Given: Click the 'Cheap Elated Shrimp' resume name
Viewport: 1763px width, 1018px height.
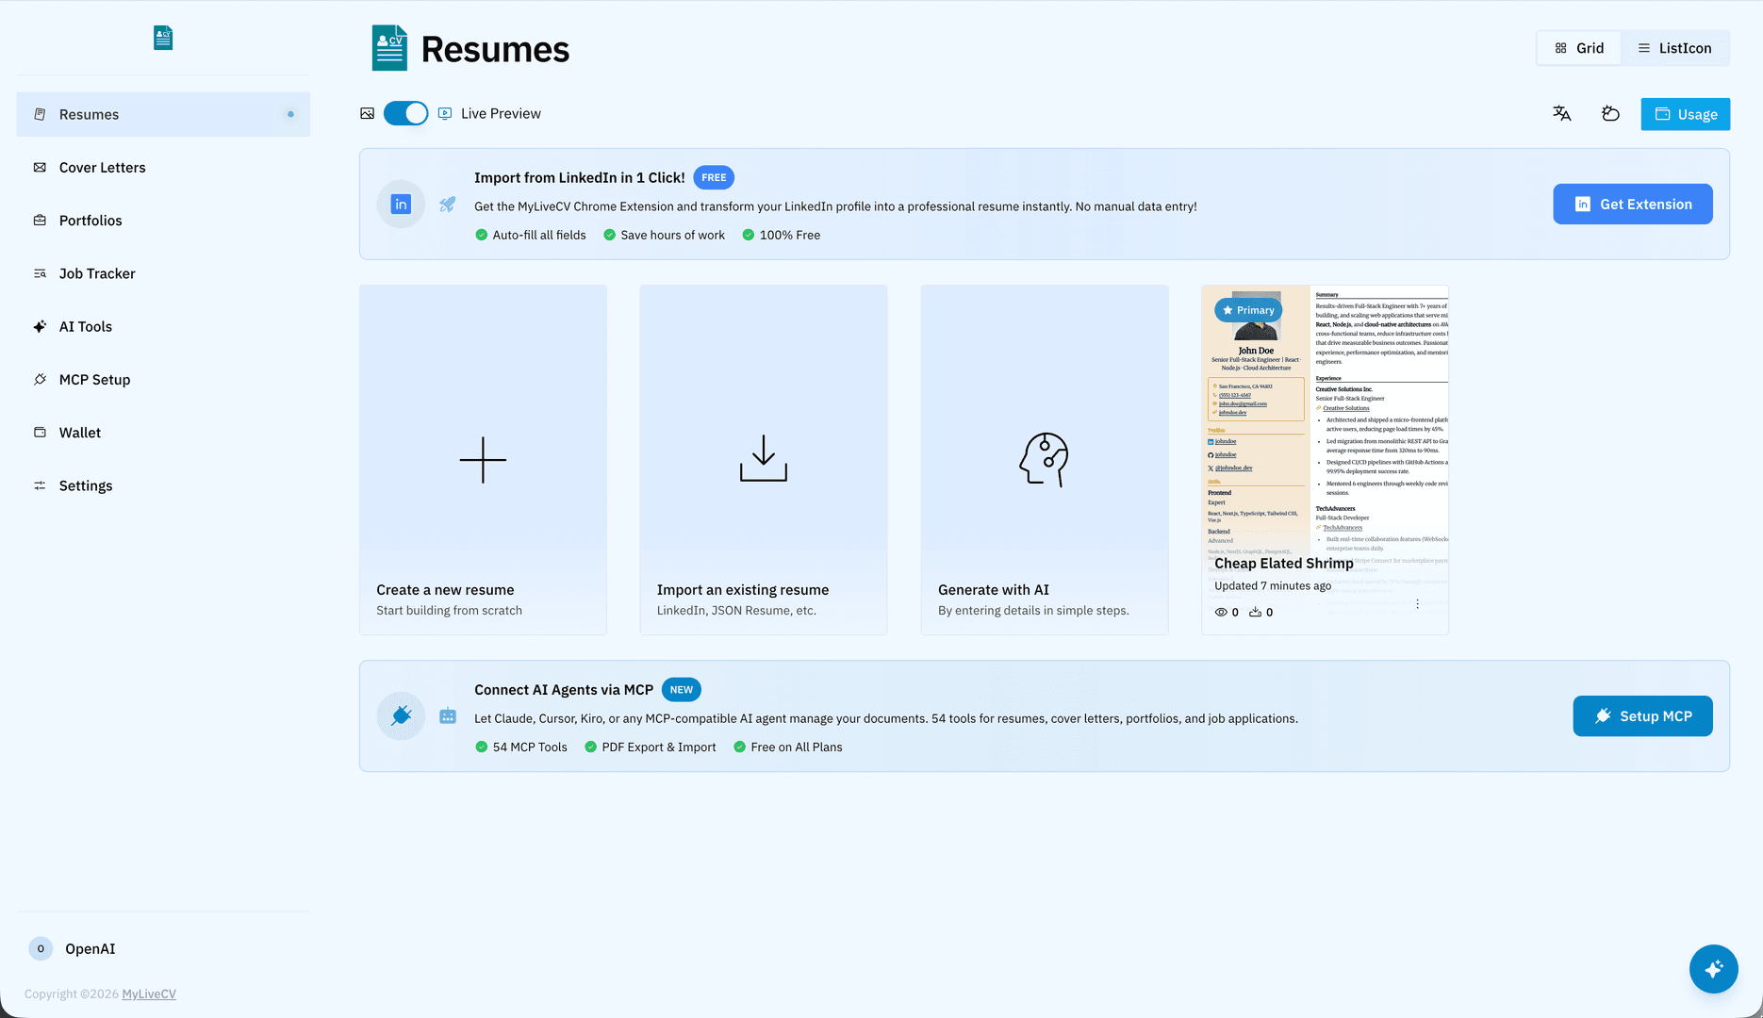Looking at the screenshot, I should [x=1284, y=563].
